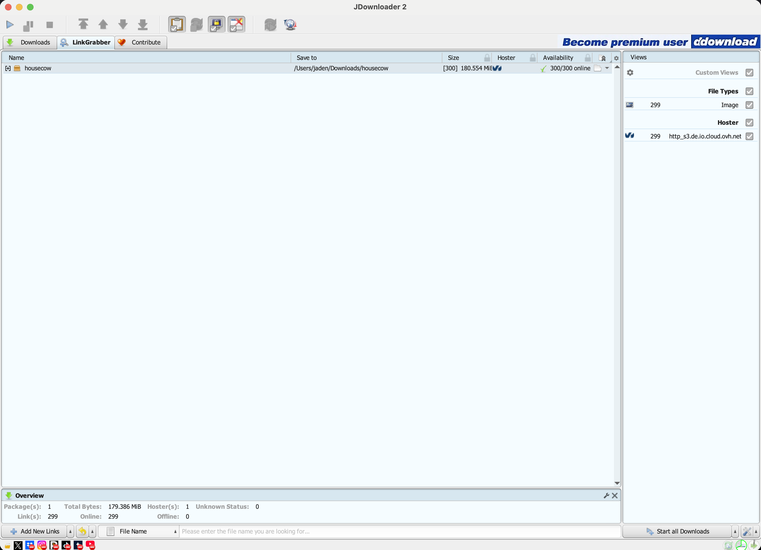The height and width of the screenshot is (550, 761).
Task: Click the Dropbox status bar icon
Action: (30, 545)
